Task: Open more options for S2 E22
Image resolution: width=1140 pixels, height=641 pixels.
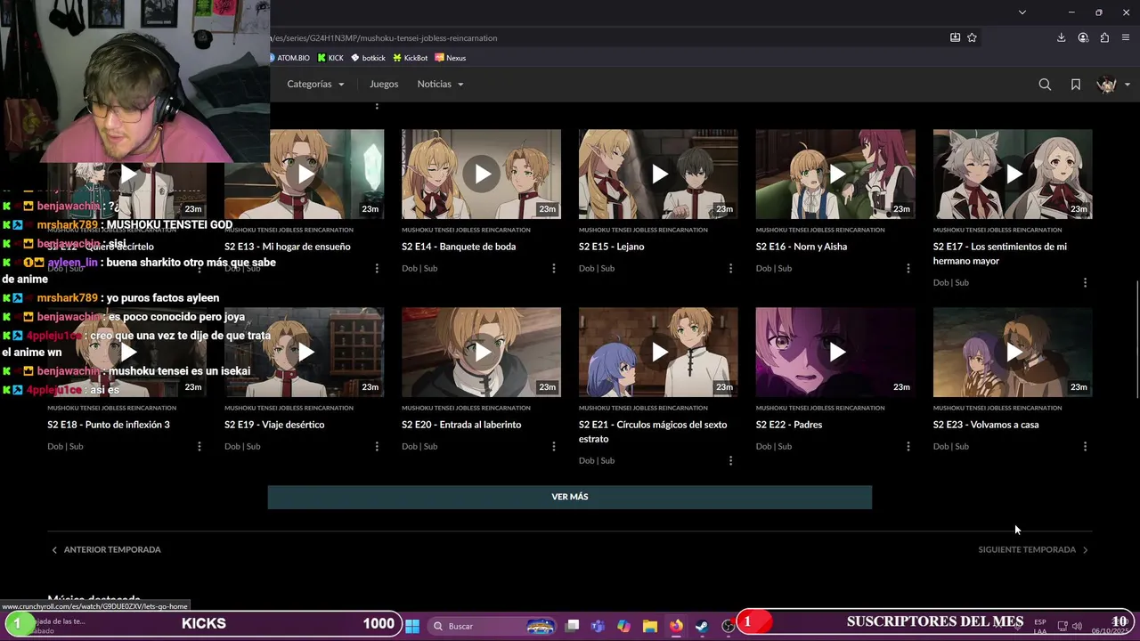Action: coord(908,446)
